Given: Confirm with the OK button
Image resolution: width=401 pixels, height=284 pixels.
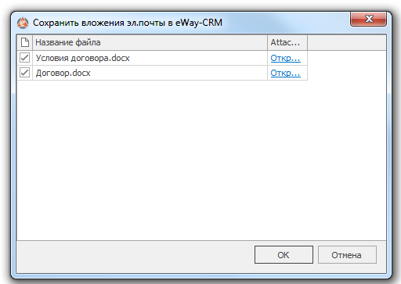Looking at the screenshot, I should coord(284,254).
